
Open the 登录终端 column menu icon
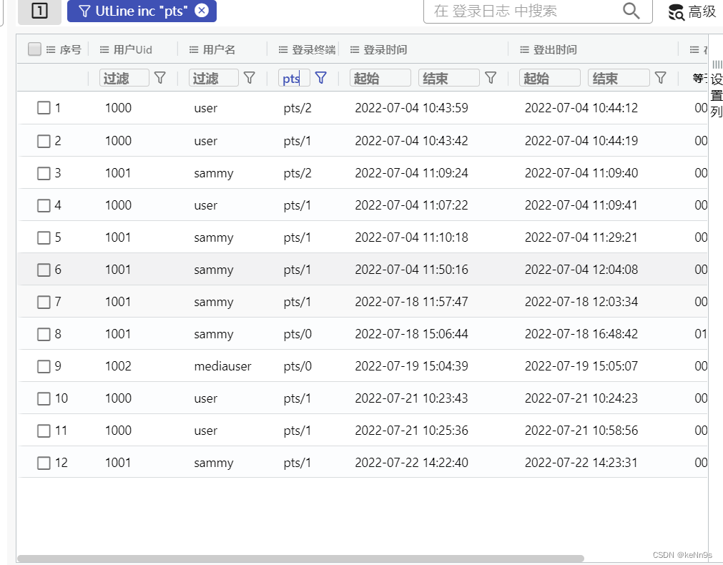283,50
